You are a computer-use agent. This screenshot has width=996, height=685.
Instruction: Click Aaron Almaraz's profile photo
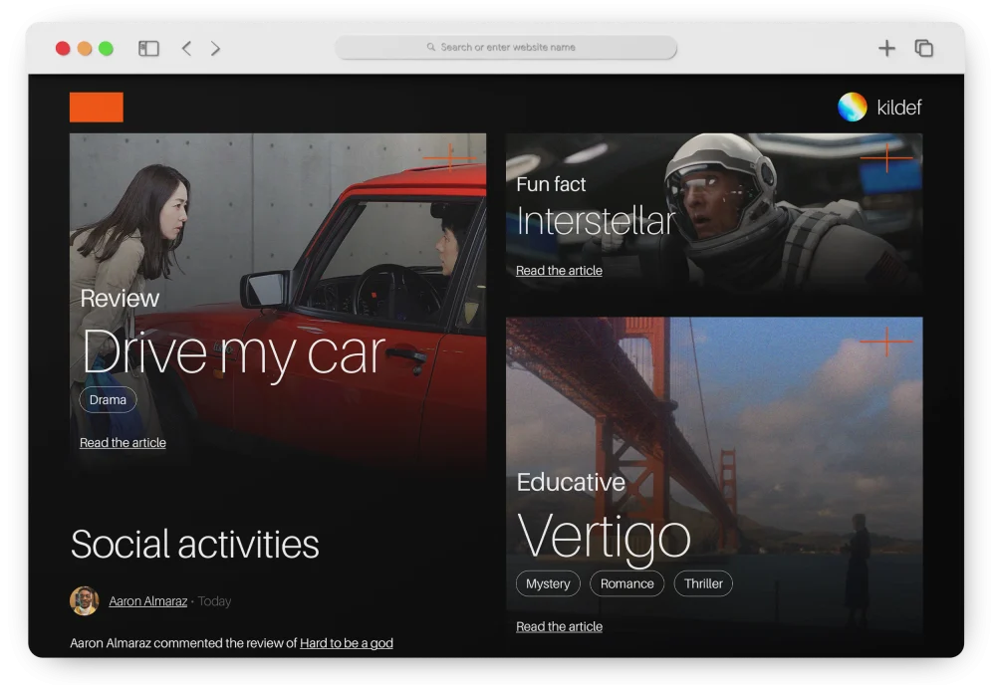click(x=85, y=600)
